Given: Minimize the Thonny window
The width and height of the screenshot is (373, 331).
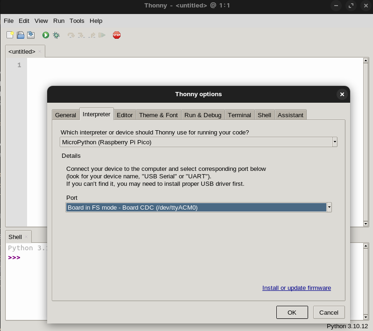Looking at the screenshot, I should [336, 6].
